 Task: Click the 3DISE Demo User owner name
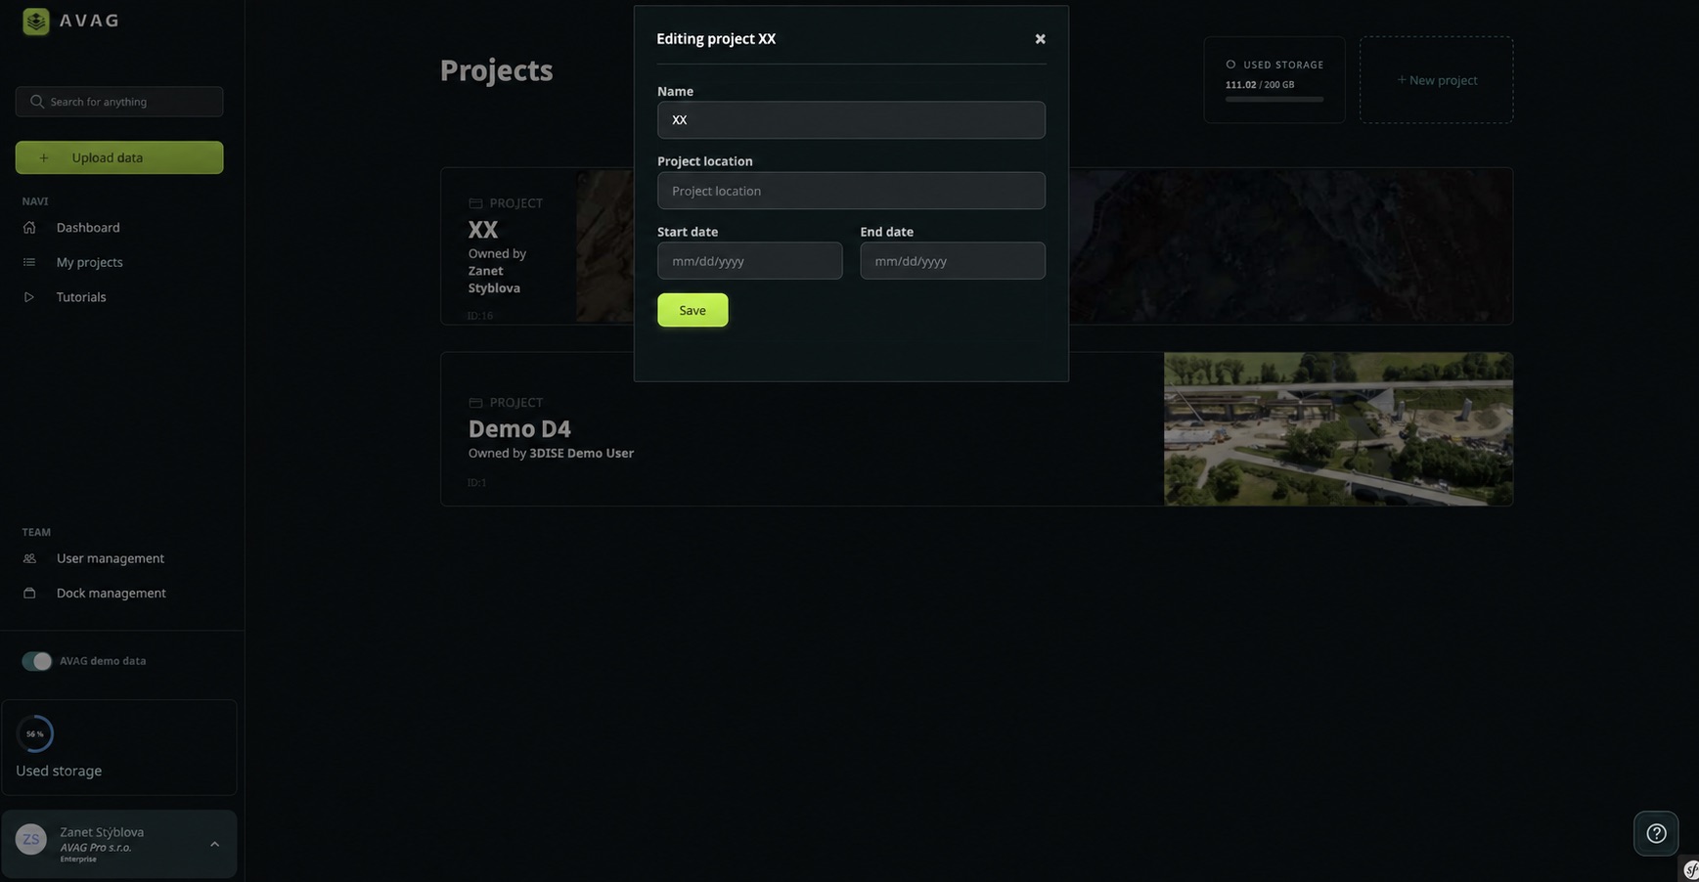coord(582,453)
